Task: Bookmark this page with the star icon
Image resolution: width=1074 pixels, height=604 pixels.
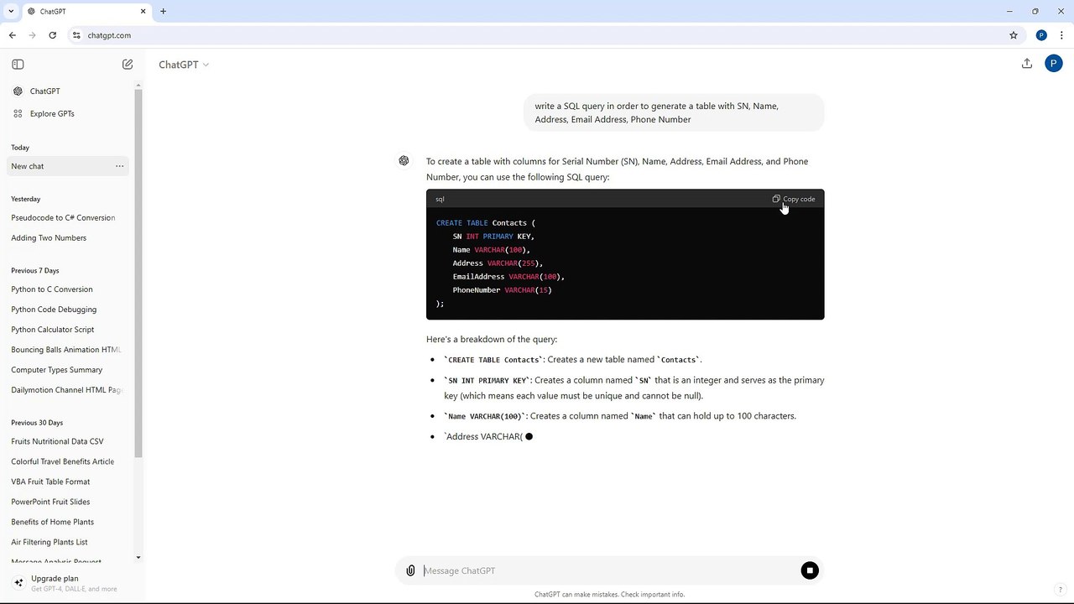Action: pos(1014,35)
